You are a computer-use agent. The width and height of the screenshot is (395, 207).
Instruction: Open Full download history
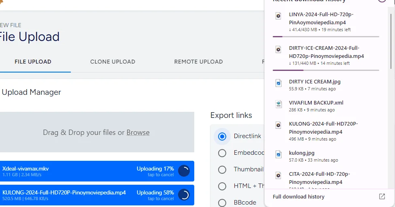pos(299,196)
